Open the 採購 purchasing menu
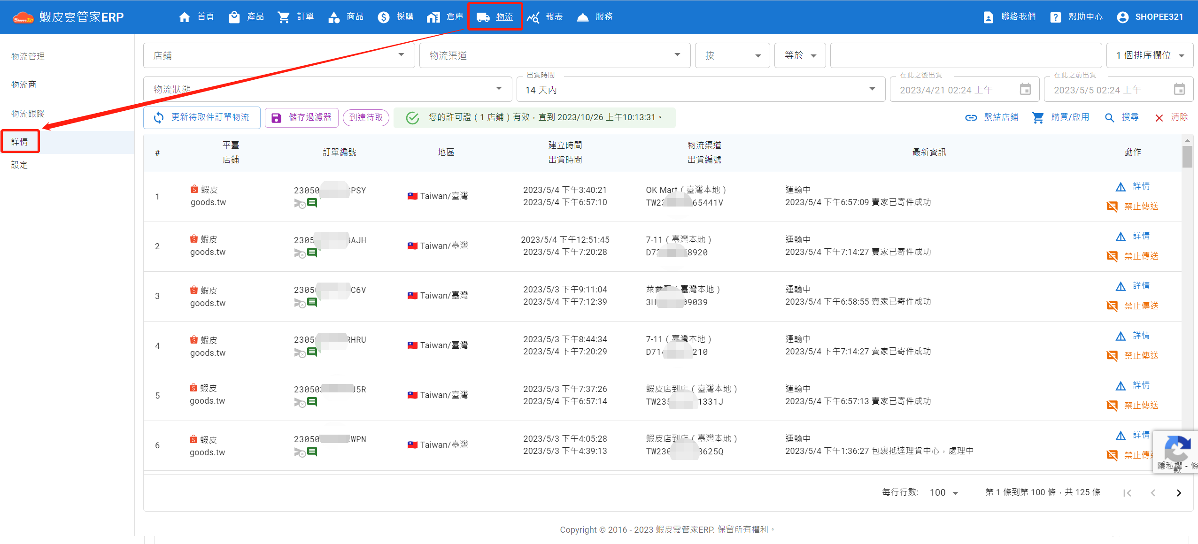The image size is (1198, 544). 395,17
